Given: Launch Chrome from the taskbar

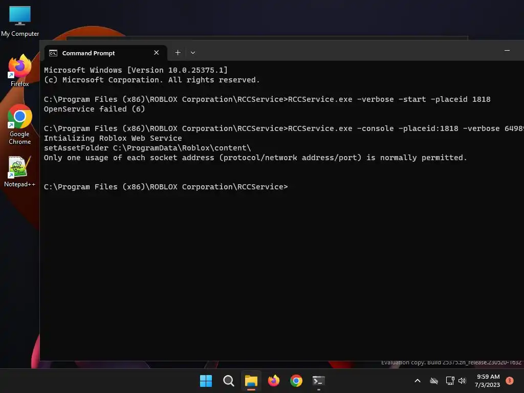Looking at the screenshot, I should pyautogui.click(x=296, y=381).
